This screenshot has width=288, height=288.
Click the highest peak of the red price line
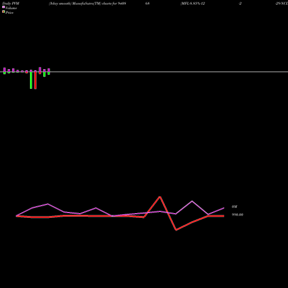point(160,196)
